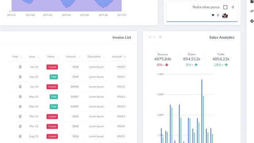Click the Amount column header

tap(71, 56)
